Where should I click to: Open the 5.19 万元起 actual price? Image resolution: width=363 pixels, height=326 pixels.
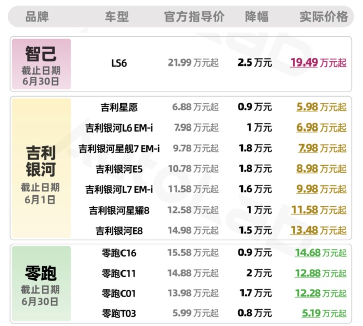[x=324, y=313]
